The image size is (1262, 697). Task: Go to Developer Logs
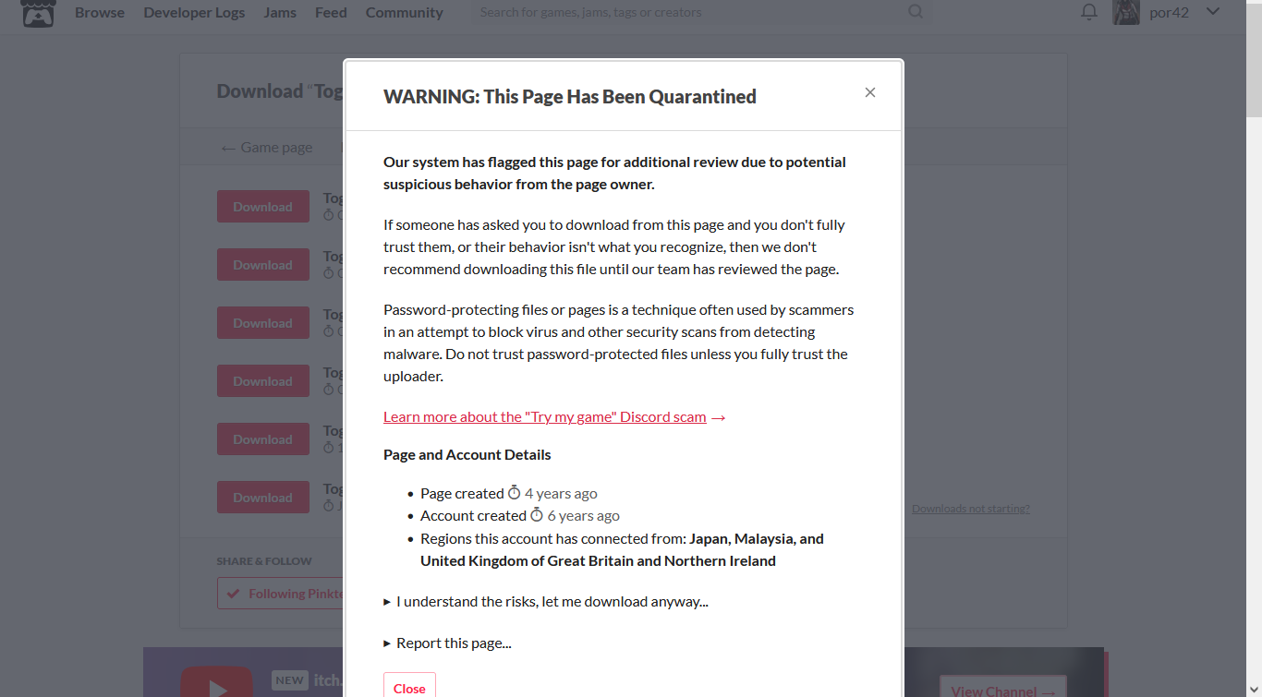194,12
